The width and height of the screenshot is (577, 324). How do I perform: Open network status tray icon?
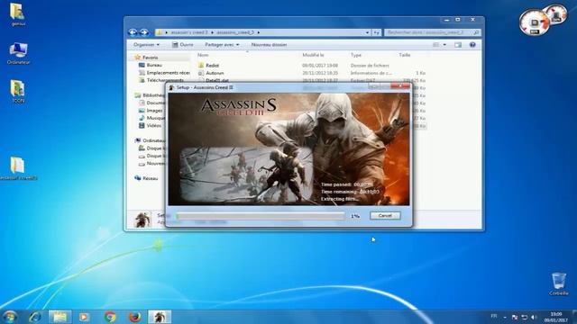525,317
